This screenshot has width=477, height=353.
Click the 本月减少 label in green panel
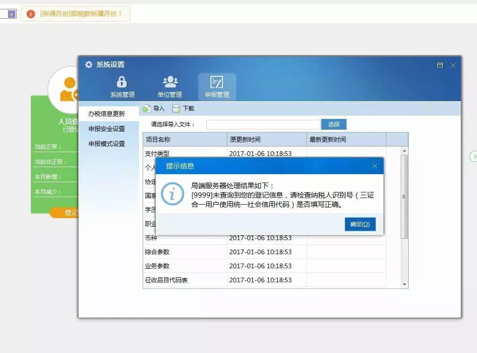47,191
